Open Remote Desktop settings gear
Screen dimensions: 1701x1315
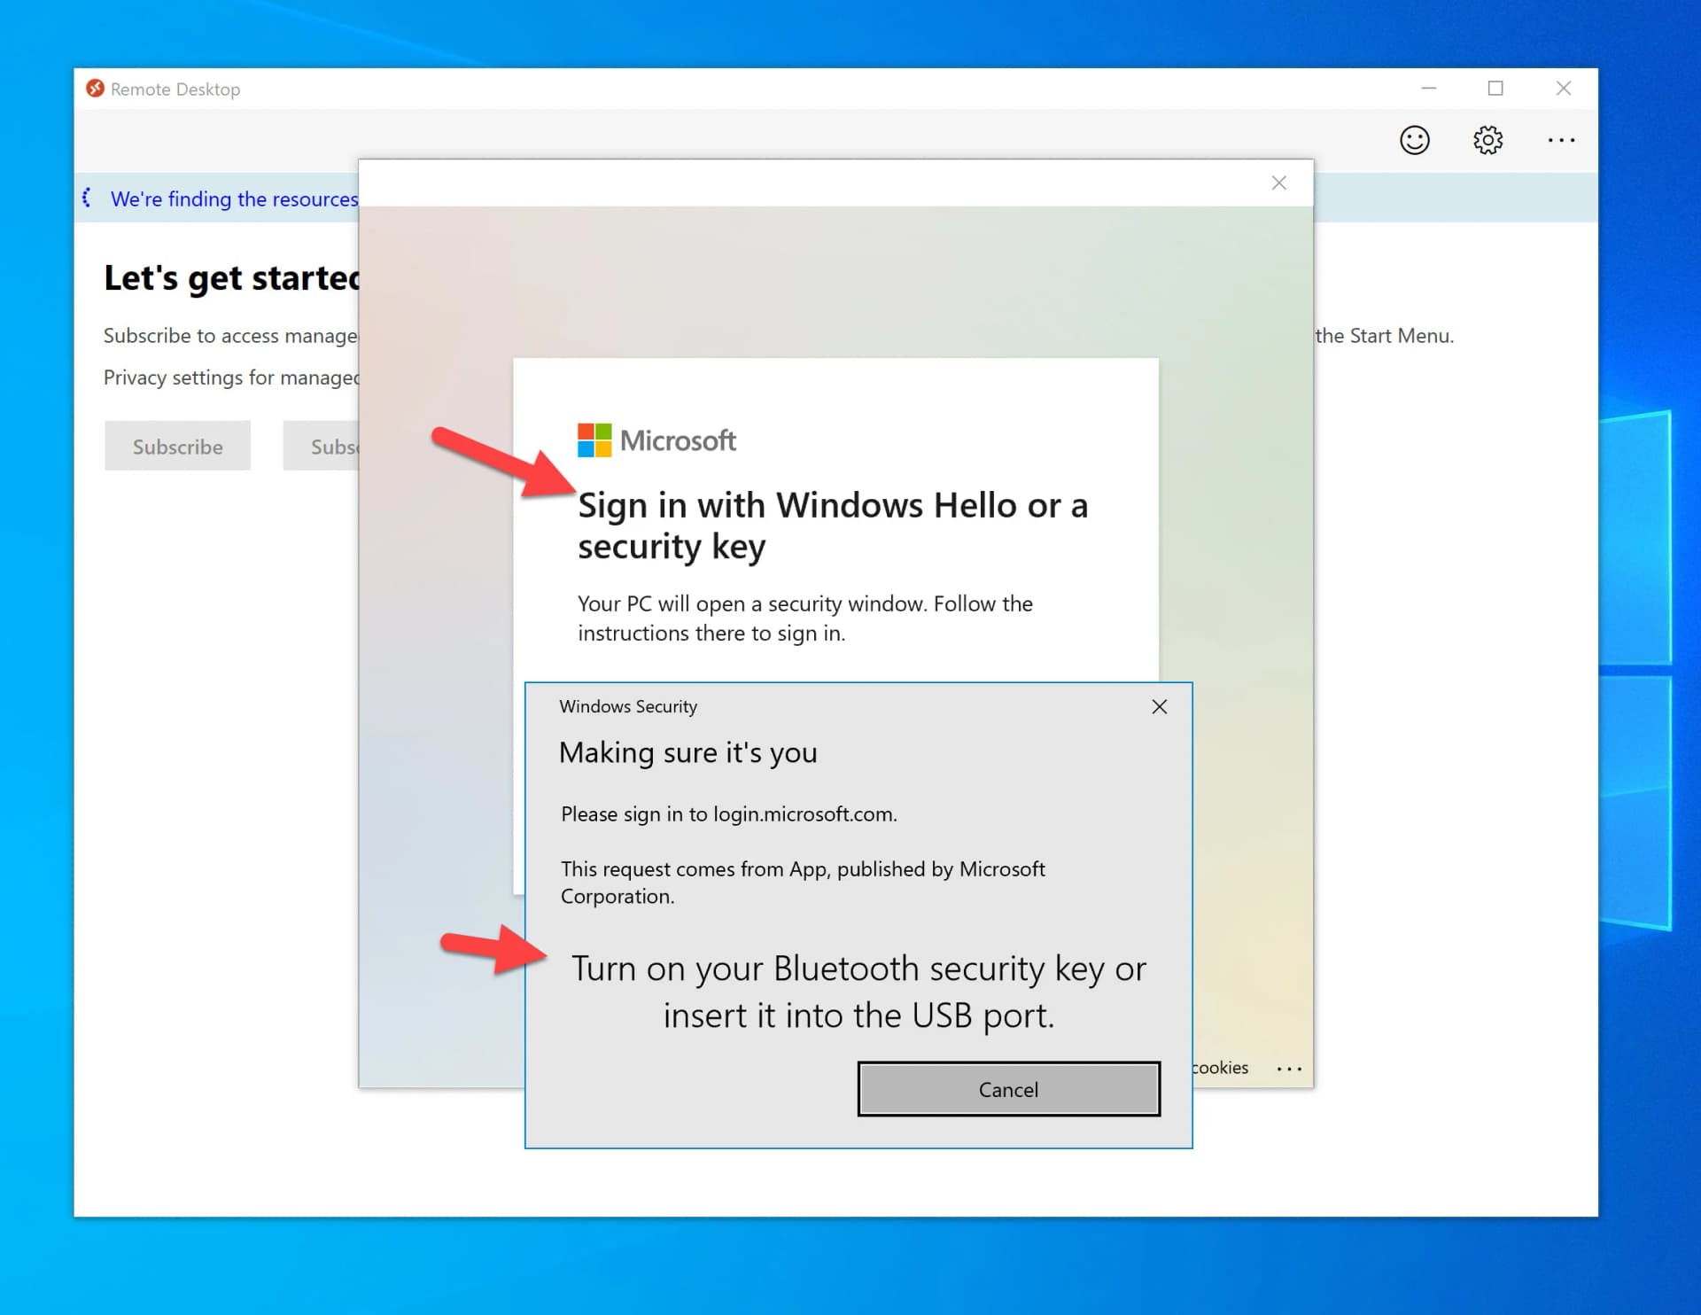1487,140
